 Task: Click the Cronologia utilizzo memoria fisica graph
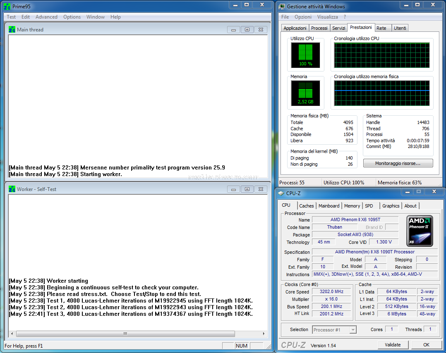coord(382,93)
